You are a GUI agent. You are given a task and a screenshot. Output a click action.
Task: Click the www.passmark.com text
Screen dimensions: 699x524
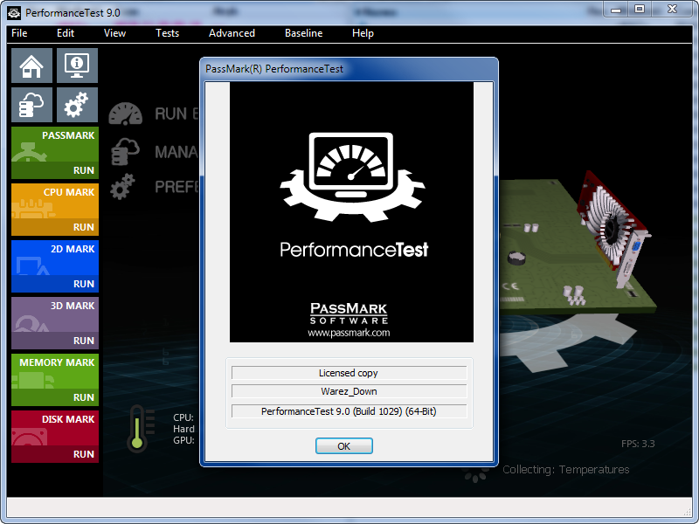click(349, 333)
